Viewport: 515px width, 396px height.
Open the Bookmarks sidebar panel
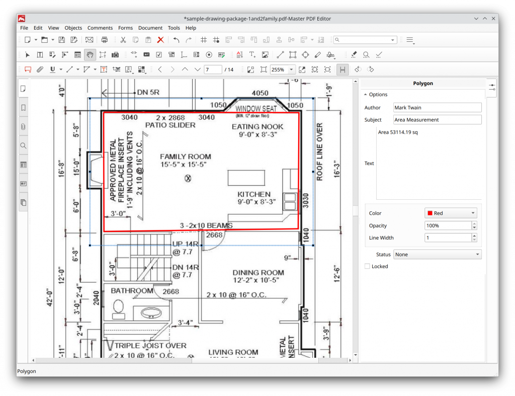(x=23, y=108)
